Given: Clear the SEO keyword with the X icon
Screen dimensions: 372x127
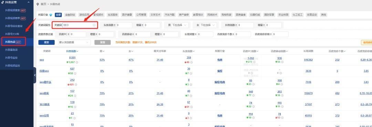Looking at the screenshot, I should [x=94, y=25].
